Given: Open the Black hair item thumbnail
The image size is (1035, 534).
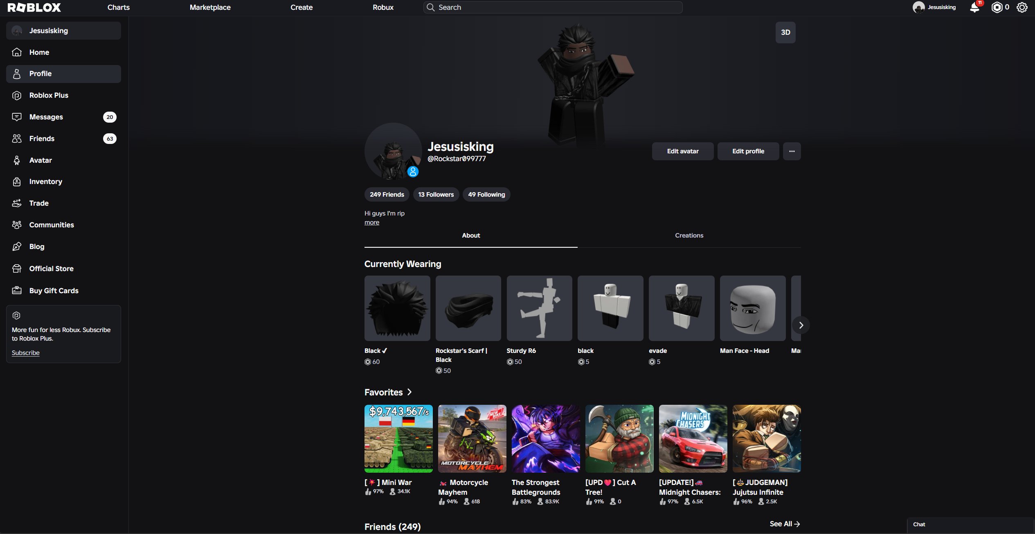Looking at the screenshot, I should (397, 308).
